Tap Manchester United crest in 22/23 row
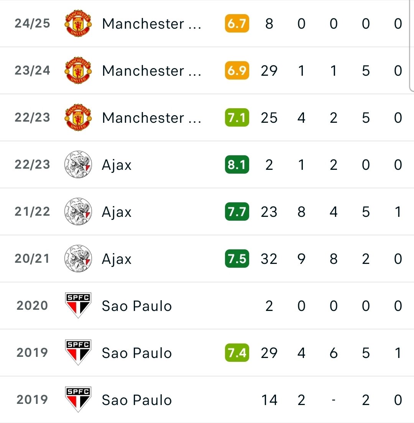 (x=78, y=117)
